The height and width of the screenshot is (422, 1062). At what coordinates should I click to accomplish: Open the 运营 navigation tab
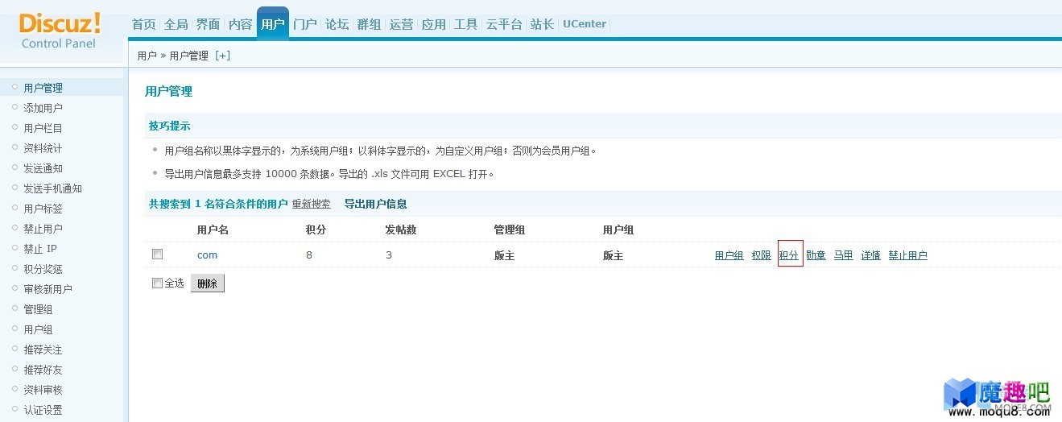(402, 24)
